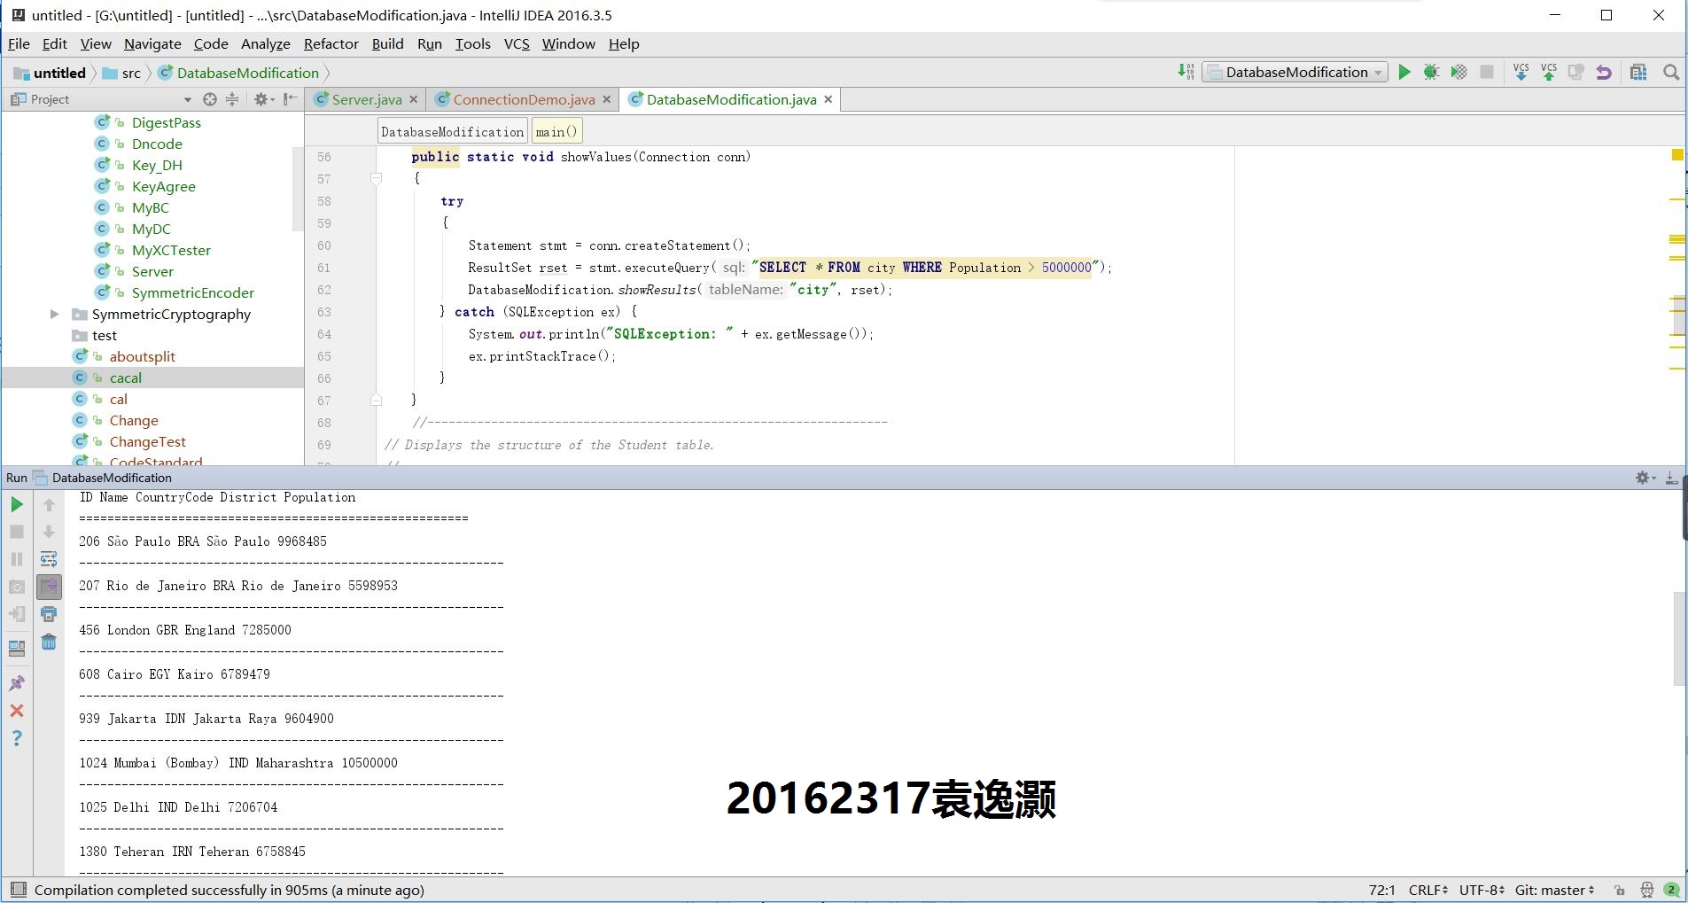The width and height of the screenshot is (1688, 903).
Task: Run DatabaseModification with coverage
Action: [1459, 72]
